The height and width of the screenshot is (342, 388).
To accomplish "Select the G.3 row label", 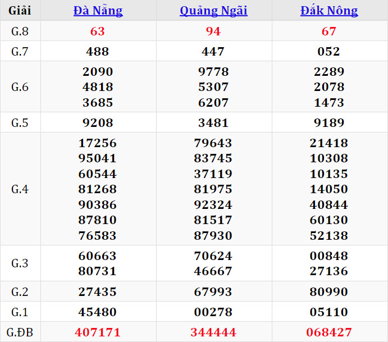I will coord(20,263).
